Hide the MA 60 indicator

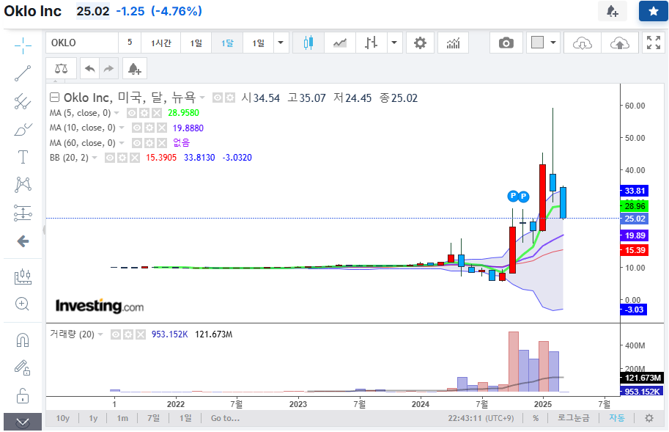[x=136, y=142]
